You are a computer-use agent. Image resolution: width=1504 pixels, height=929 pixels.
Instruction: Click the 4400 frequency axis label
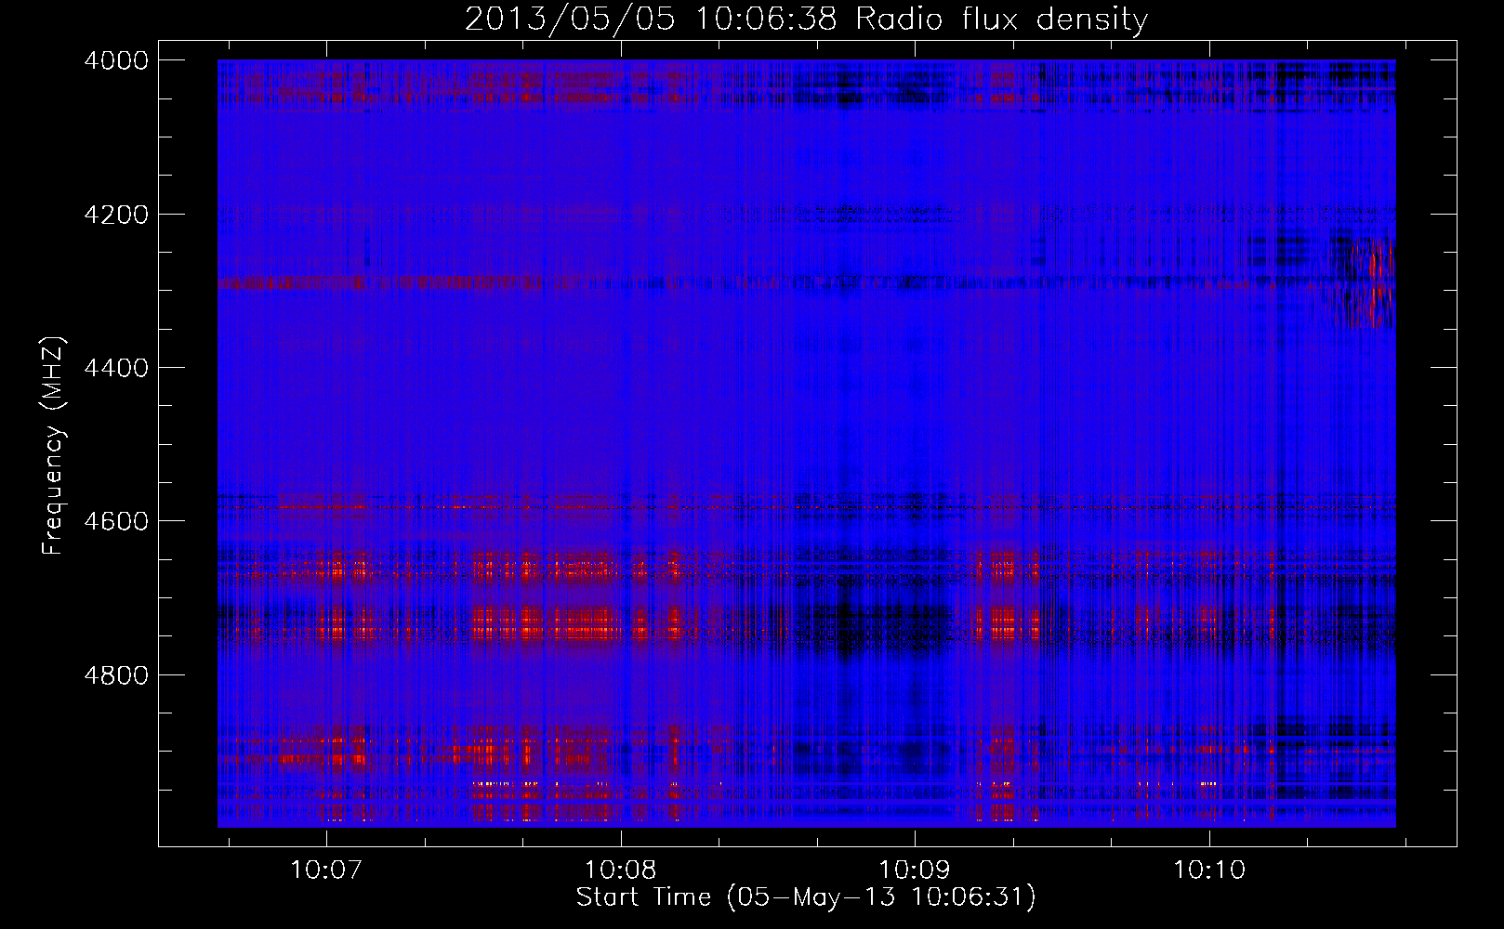(x=116, y=368)
